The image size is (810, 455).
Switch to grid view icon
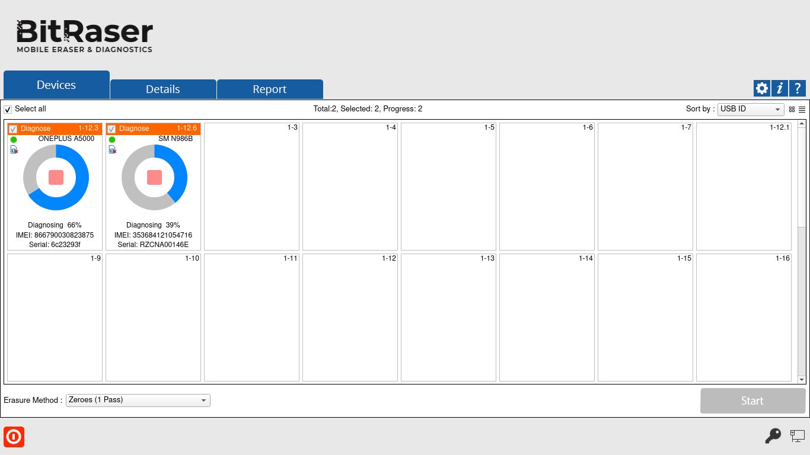792,110
